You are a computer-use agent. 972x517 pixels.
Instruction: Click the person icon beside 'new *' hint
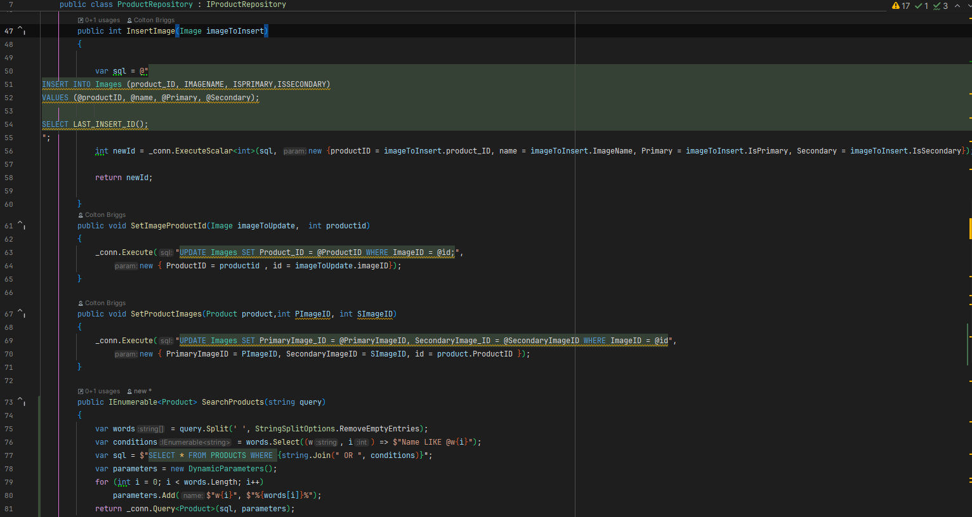tap(129, 391)
